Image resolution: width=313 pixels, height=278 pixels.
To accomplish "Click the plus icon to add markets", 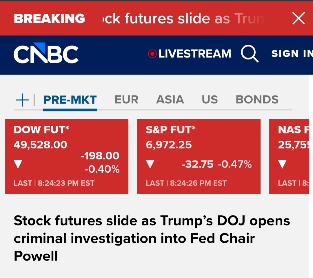I will [22, 100].
